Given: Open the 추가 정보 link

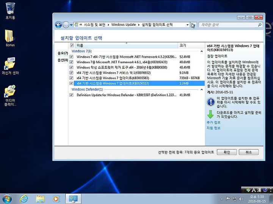Looking at the screenshot, I should tap(213, 123).
